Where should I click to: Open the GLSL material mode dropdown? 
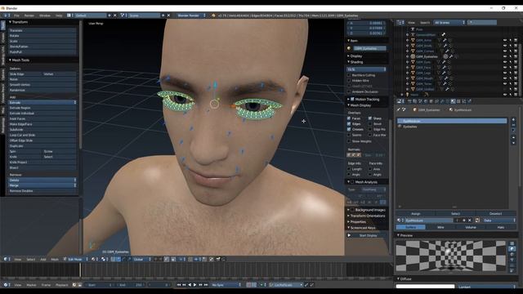click(367, 69)
